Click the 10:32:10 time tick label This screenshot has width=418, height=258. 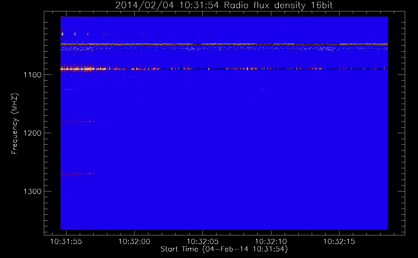click(x=271, y=242)
